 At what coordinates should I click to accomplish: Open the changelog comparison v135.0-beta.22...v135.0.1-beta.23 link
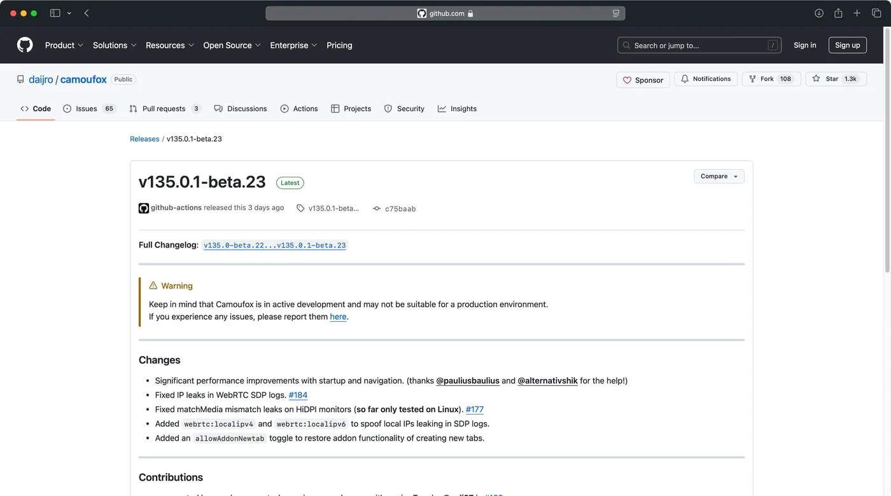(x=275, y=245)
